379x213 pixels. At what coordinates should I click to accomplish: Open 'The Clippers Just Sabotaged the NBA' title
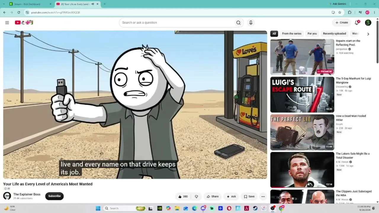354,193
